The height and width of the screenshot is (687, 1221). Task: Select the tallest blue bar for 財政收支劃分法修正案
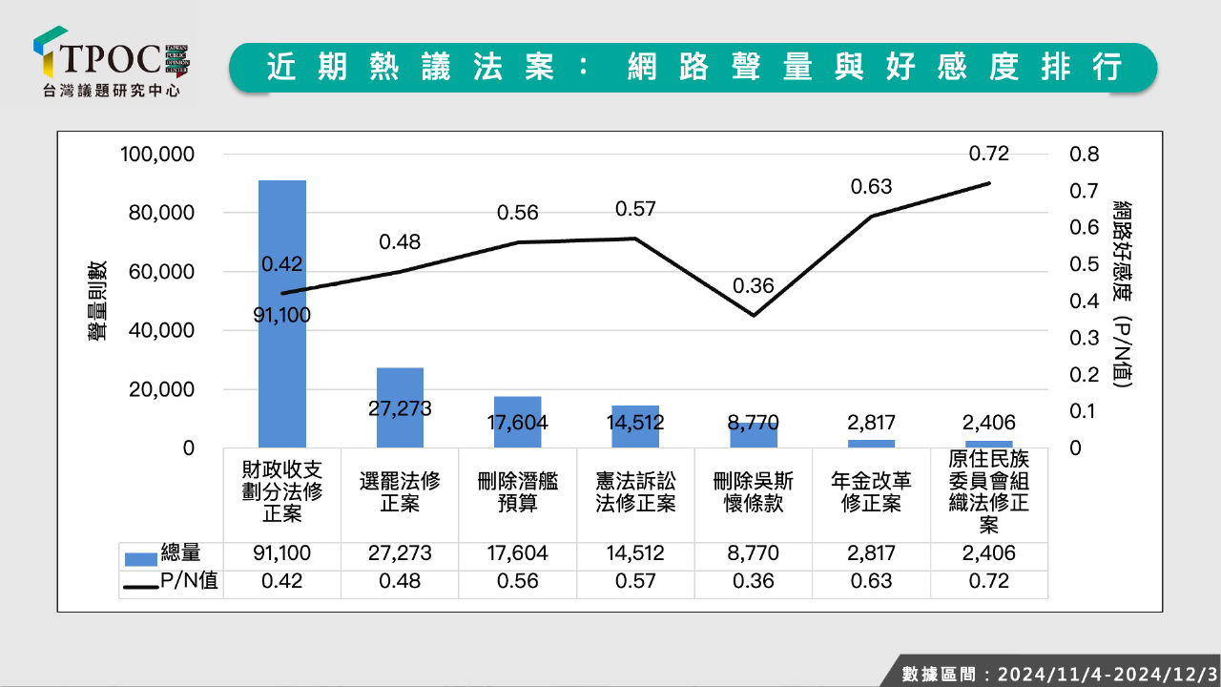[x=282, y=315]
